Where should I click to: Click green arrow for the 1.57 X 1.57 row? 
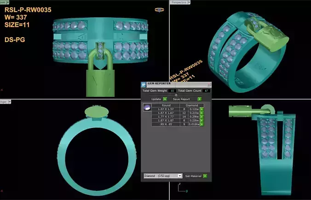pos(202,109)
